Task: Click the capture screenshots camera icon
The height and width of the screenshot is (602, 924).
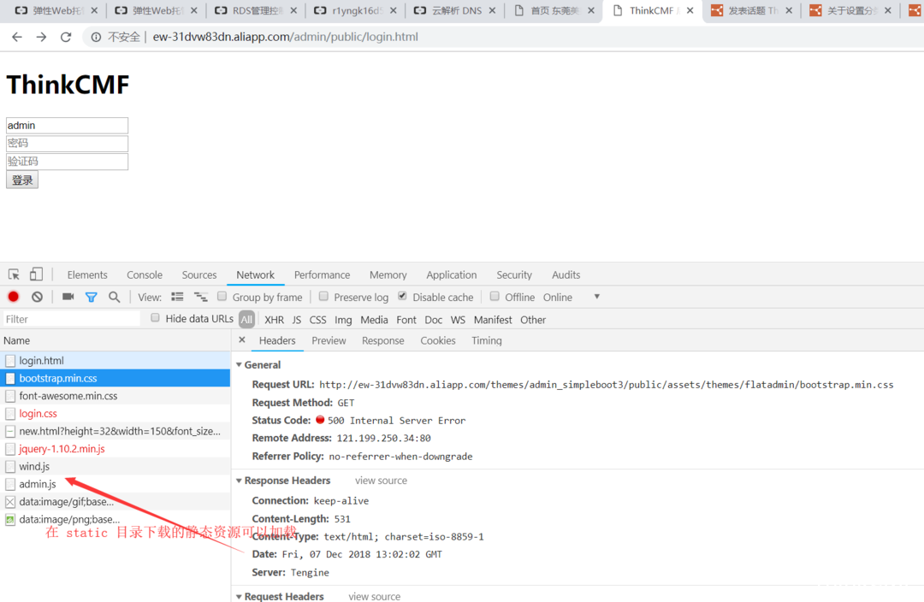Action: click(x=68, y=297)
